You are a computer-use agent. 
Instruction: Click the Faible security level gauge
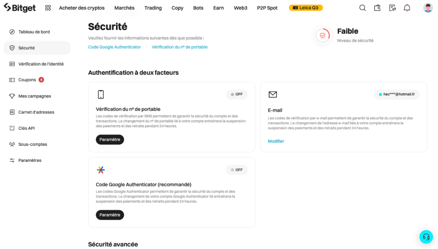click(323, 36)
